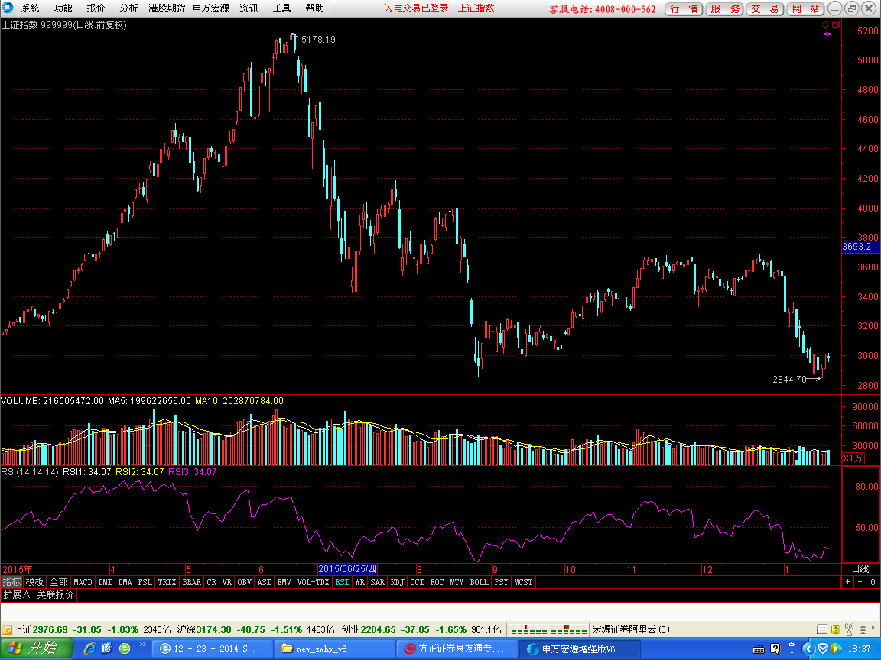This screenshot has width=881, height=660.
Task: Click the red overlapping-windows icon above the chart
Action: point(835,24)
